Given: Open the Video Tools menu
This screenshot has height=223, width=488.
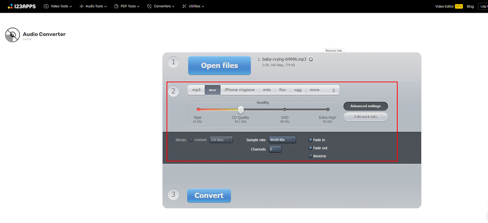Looking at the screenshot, I should click(58, 6).
